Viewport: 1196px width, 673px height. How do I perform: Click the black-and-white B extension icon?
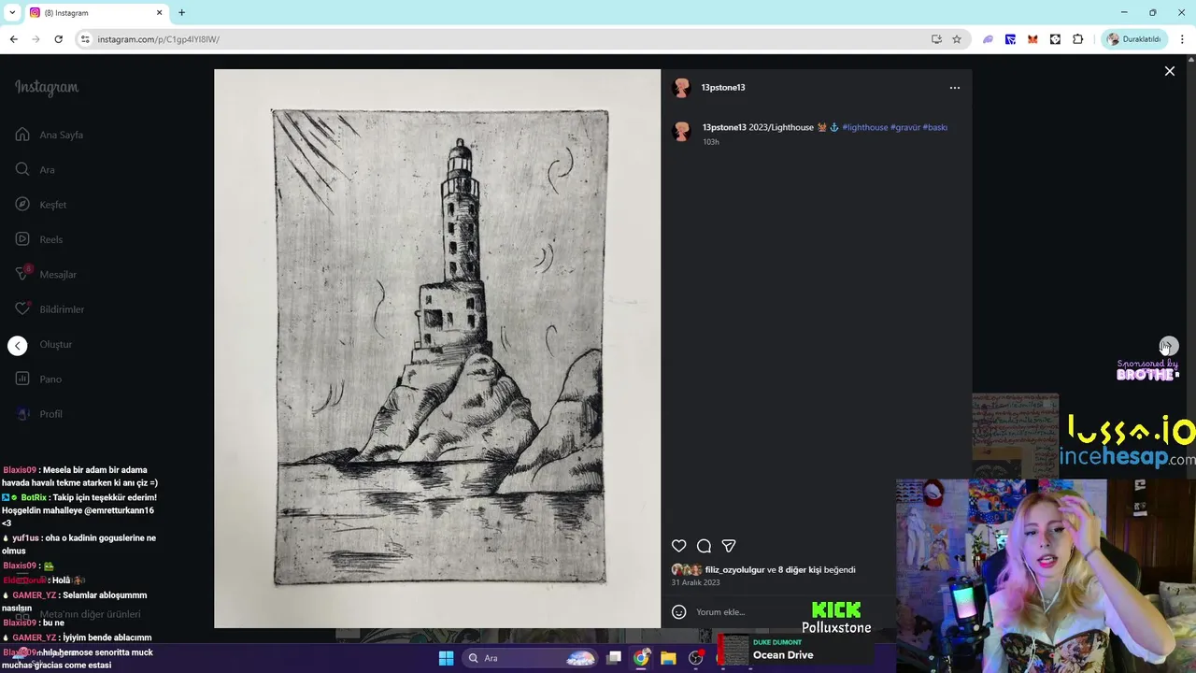pyautogui.click(x=1055, y=39)
